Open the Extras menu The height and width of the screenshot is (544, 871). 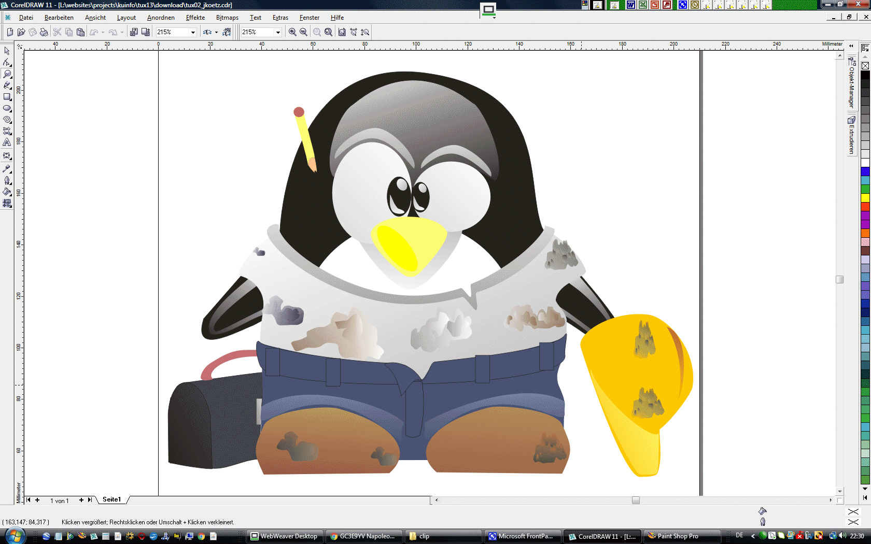280,18
